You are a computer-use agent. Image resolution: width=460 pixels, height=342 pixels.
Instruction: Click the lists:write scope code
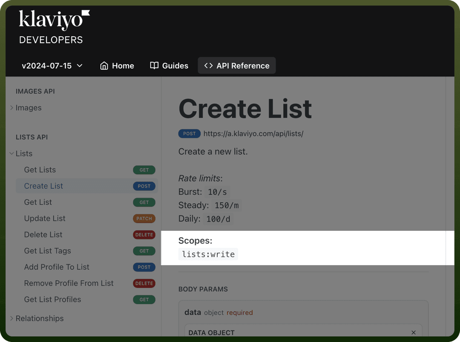coord(208,254)
